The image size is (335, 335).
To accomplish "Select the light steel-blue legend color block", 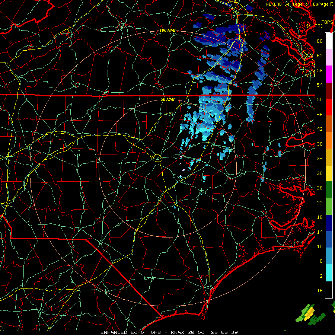I will coord(329,256).
